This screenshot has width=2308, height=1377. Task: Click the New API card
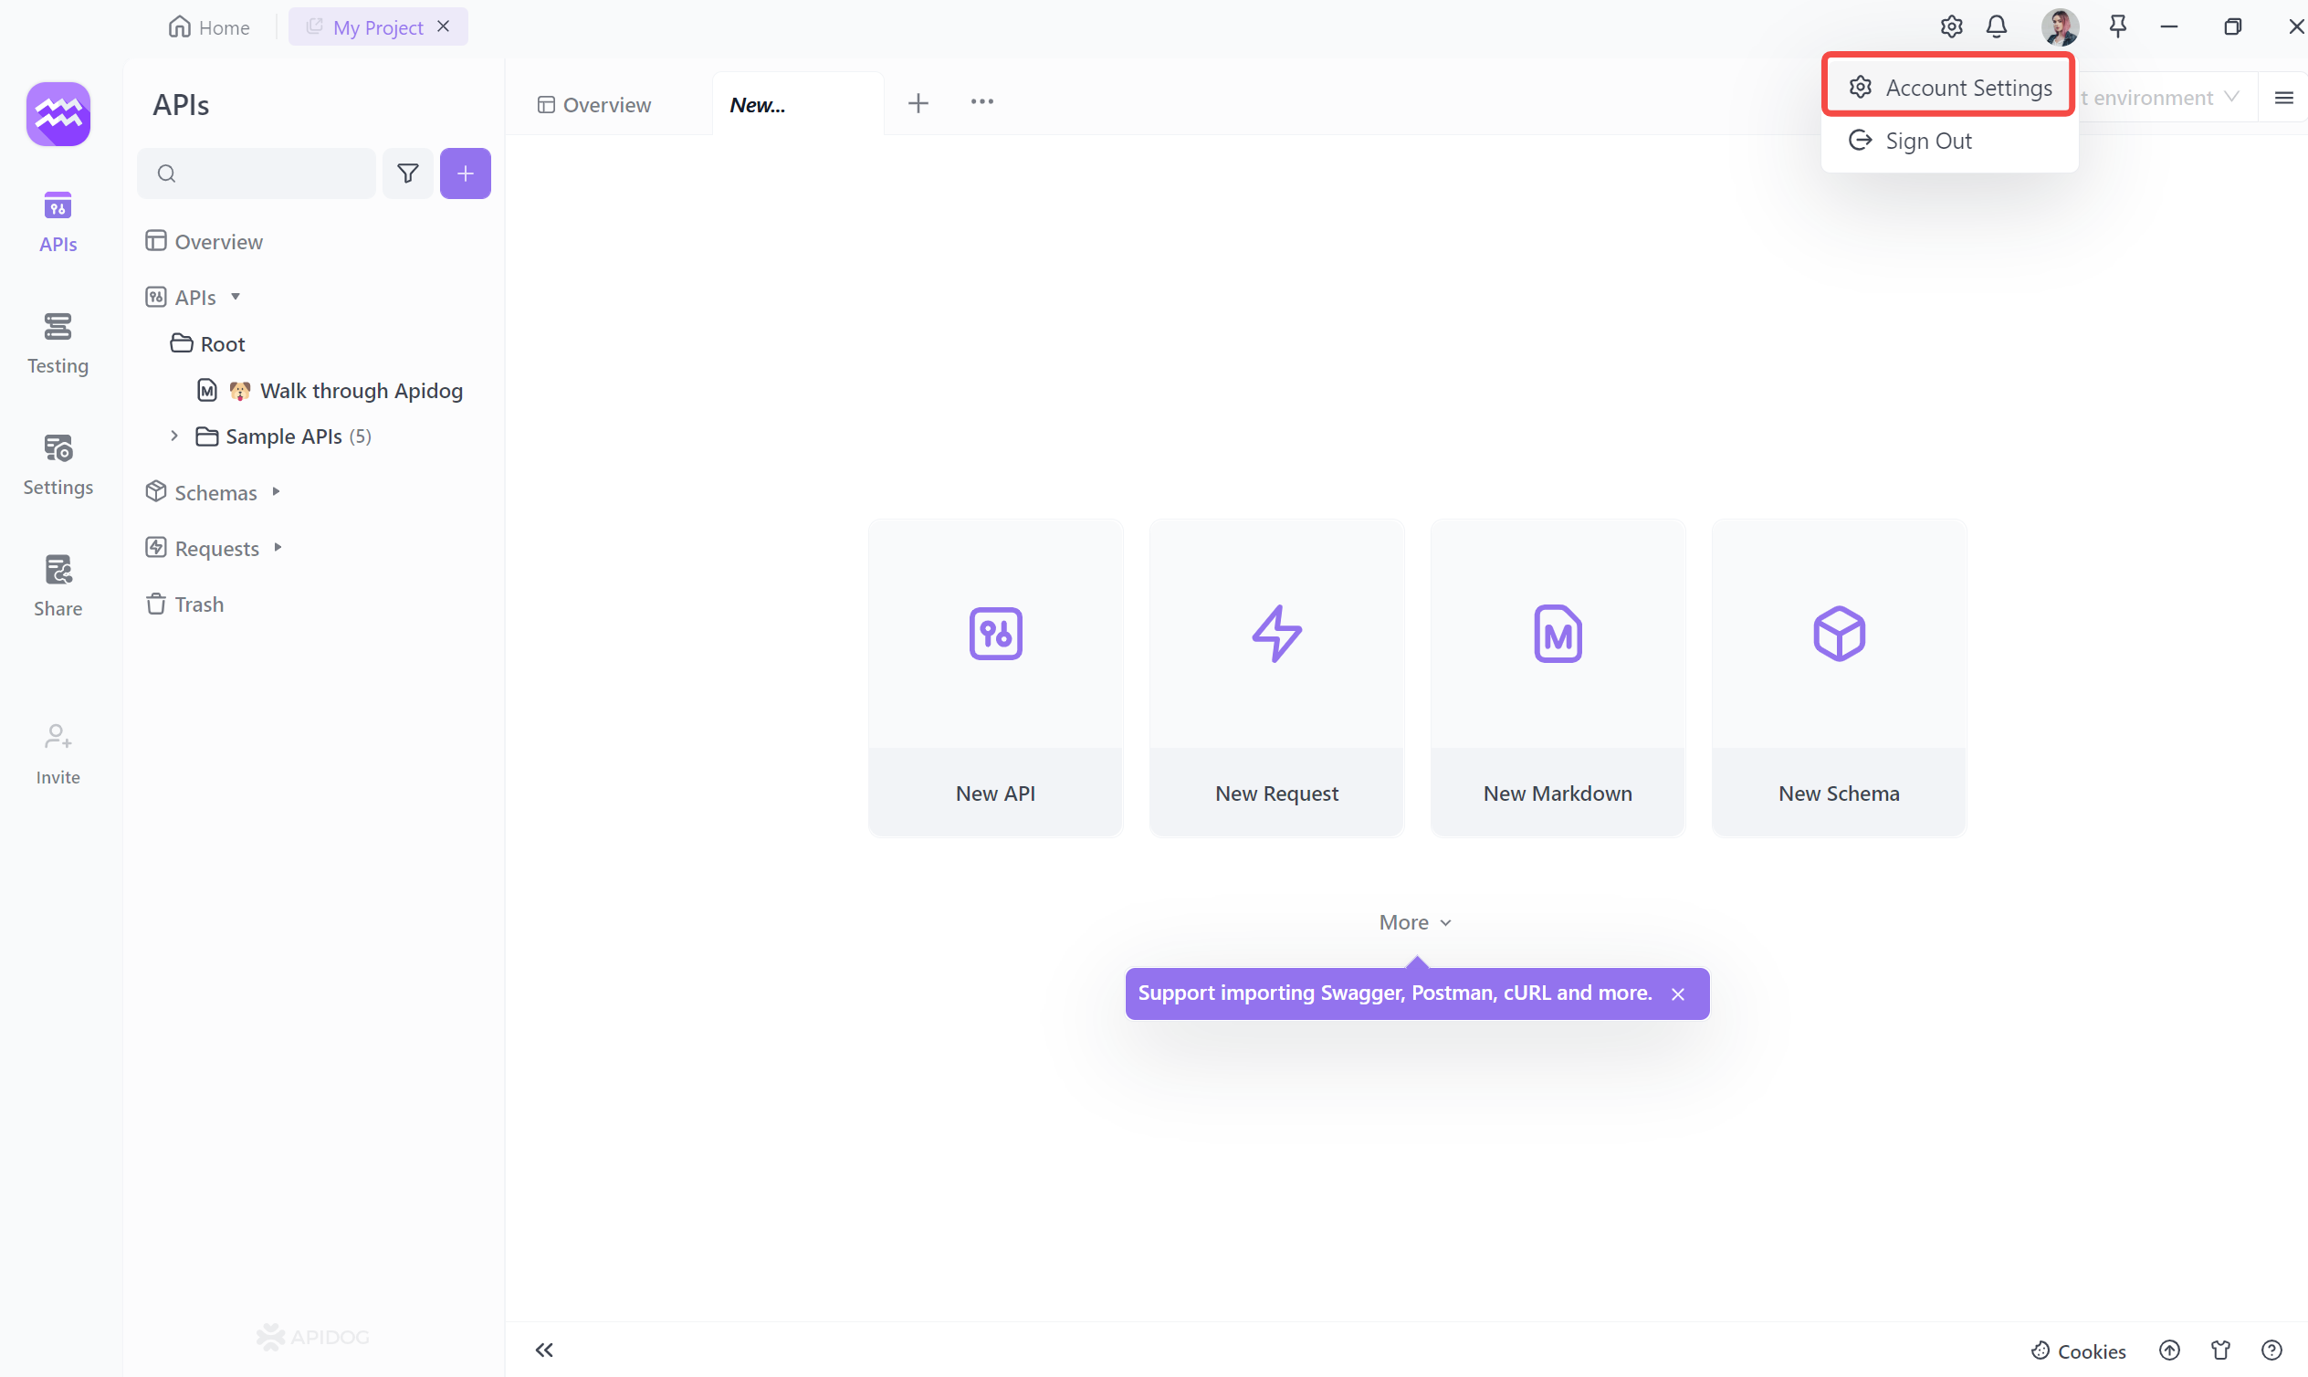994,678
